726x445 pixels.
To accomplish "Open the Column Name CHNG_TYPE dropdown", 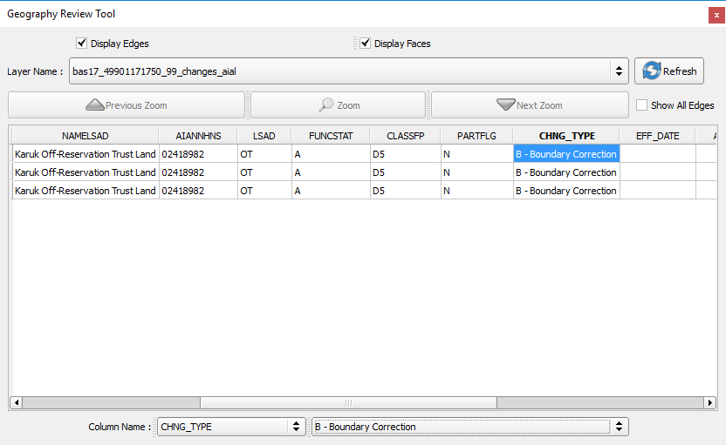I will click(231, 427).
